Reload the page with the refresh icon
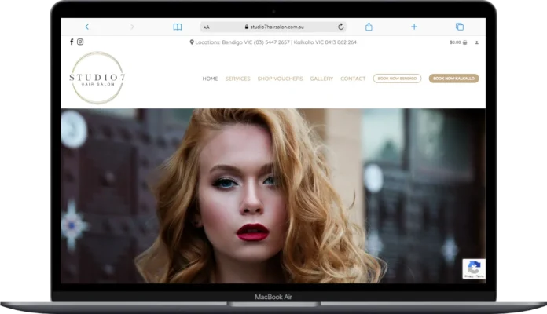This screenshot has height=314, width=547. (x=340, y=27)
